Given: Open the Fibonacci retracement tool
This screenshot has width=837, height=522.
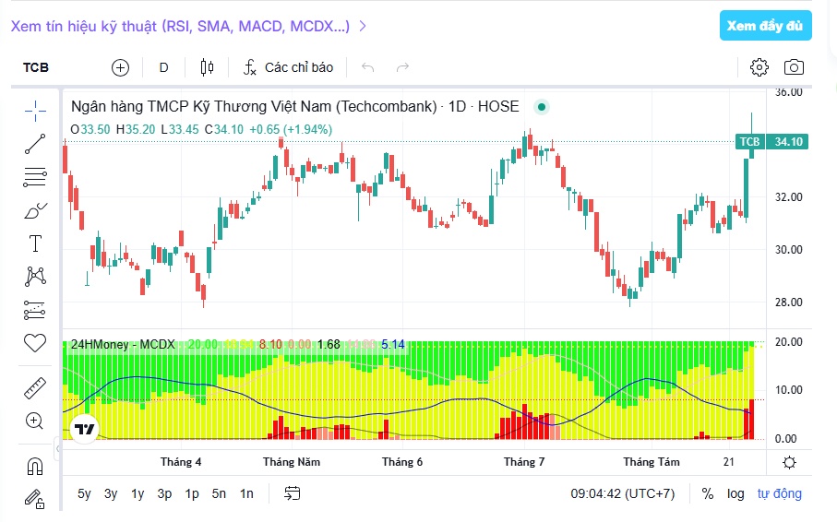Looking at the screenshot, I should pos(35,177).
